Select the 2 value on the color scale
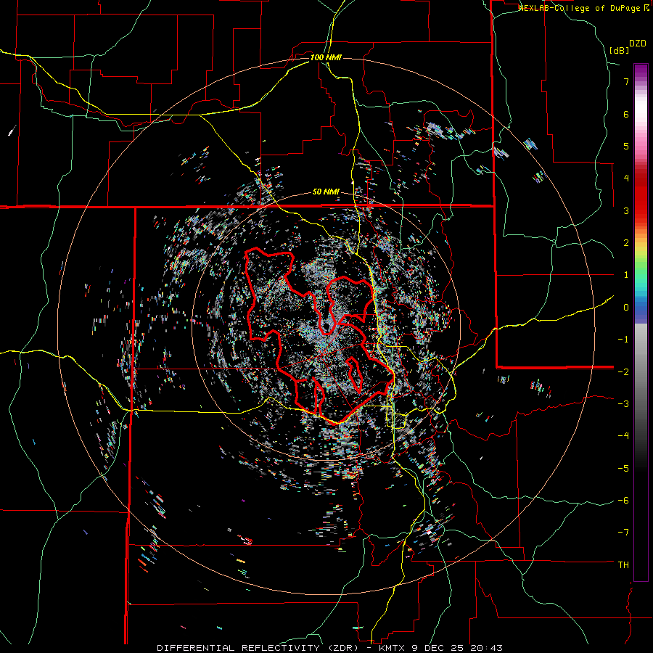The width and height of the screenshot is (653, 653). (x=626, y=243)
